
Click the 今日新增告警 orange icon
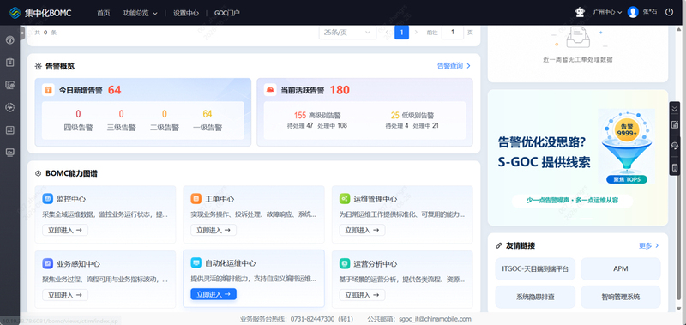[x=49, y=90]
